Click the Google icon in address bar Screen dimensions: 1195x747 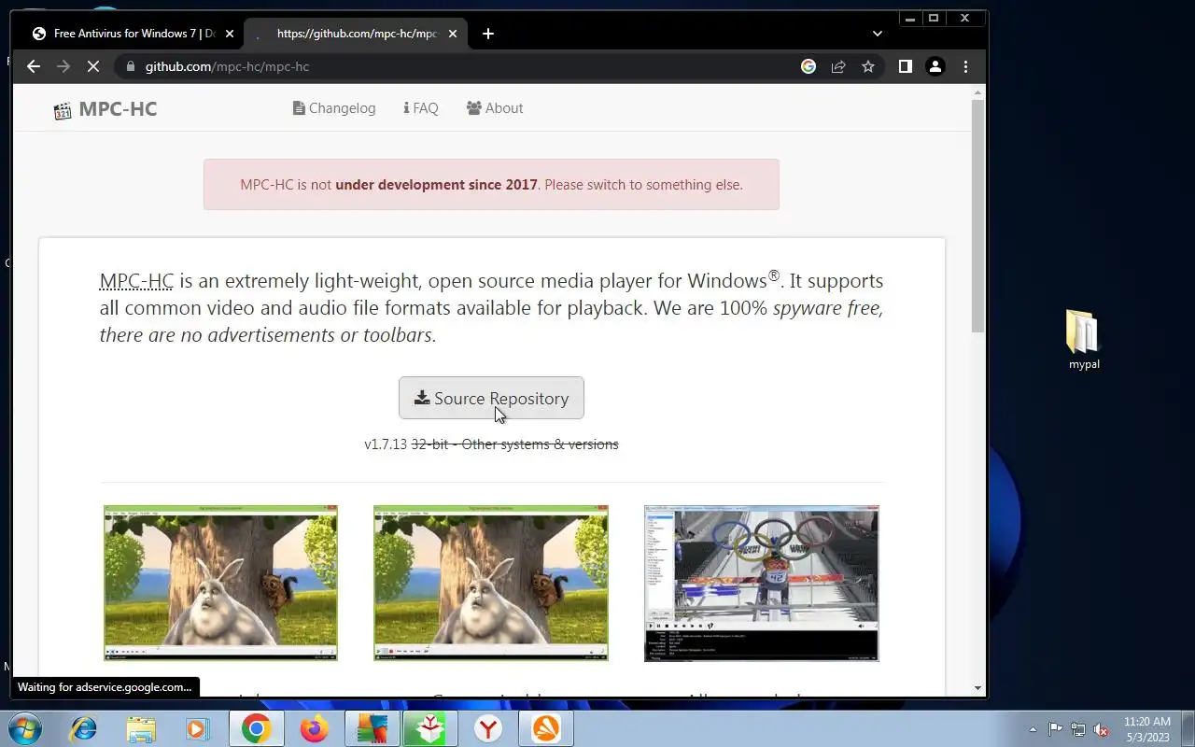pyautogui.click(x=808, y=66)
